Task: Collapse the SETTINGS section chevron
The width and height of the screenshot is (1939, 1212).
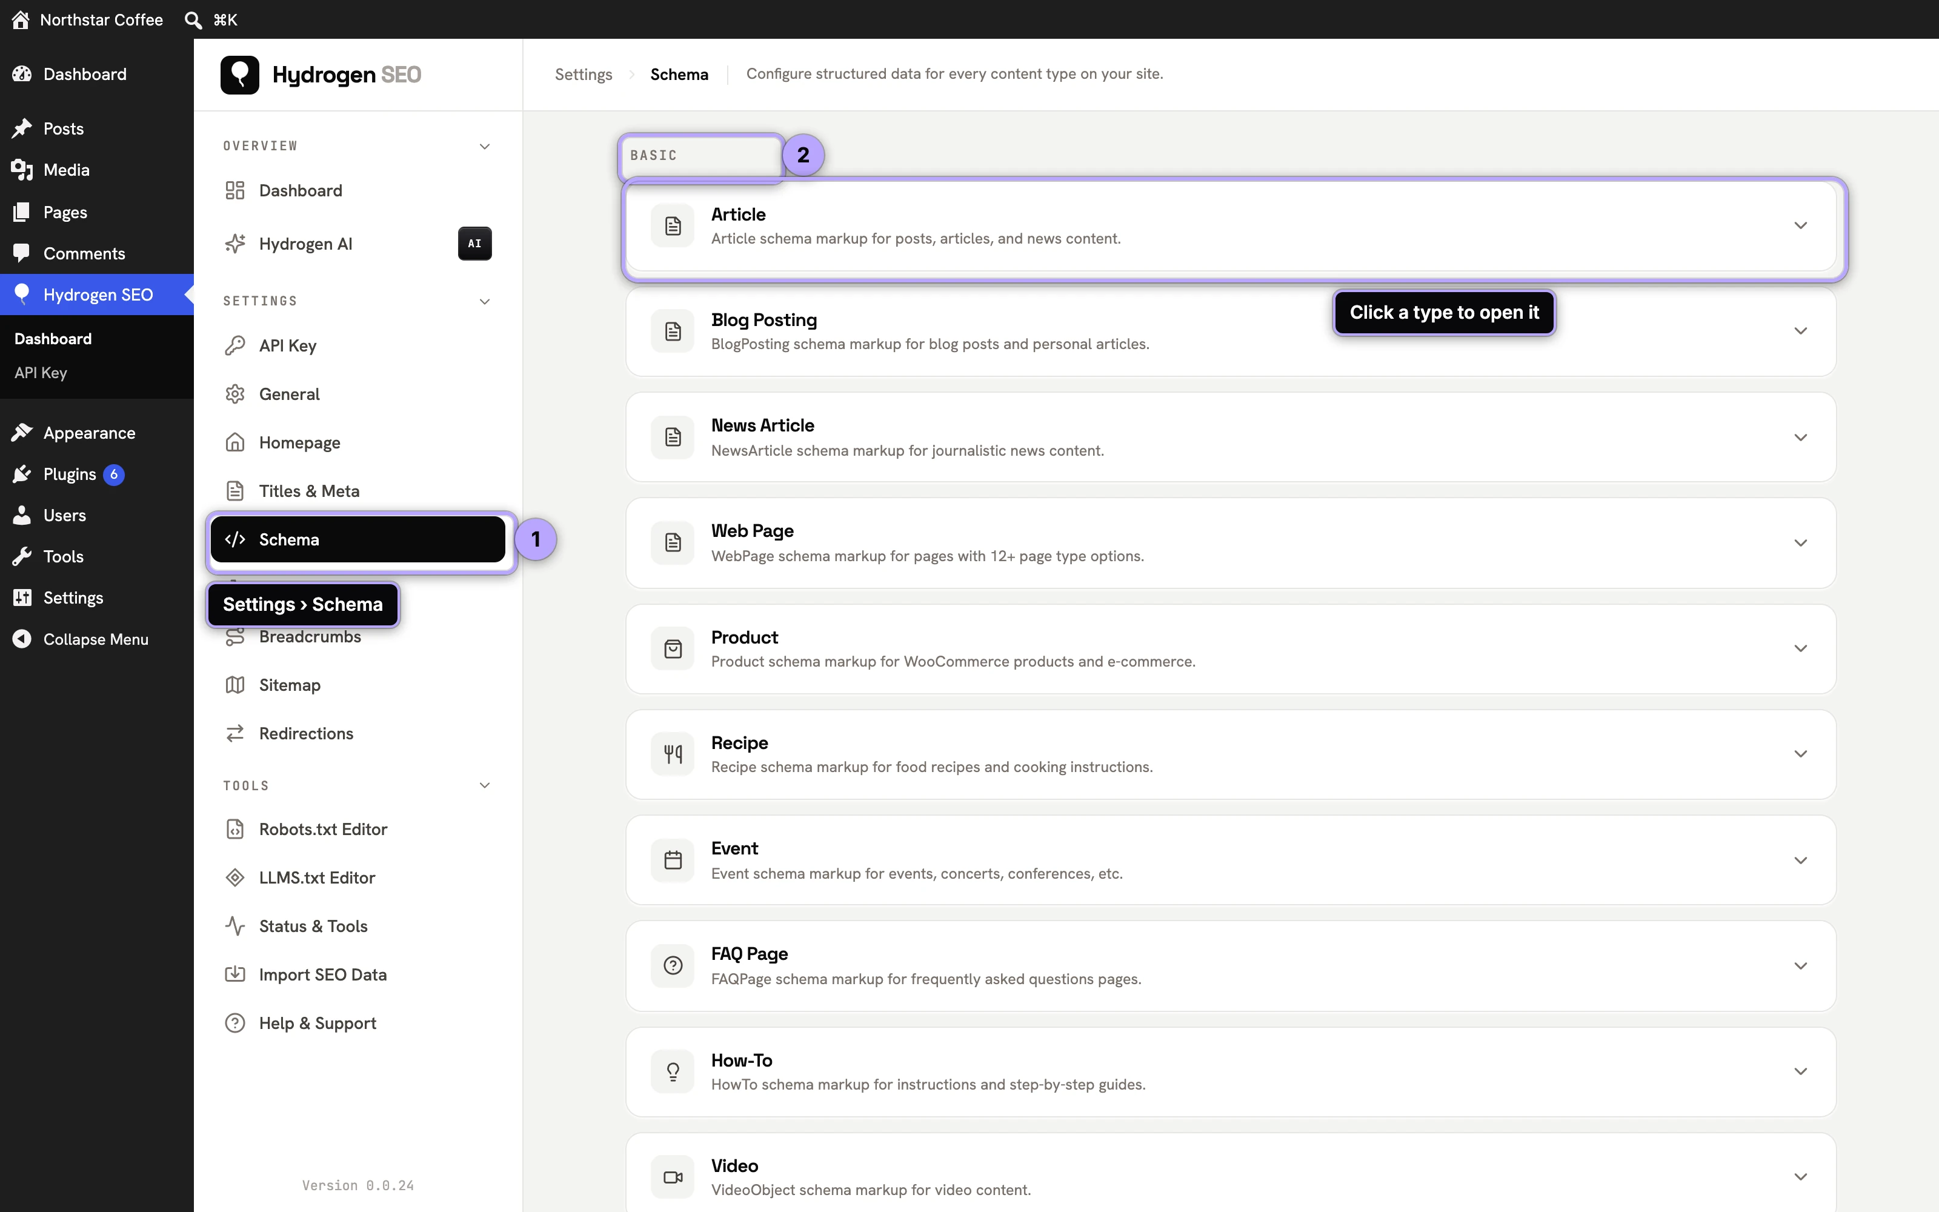Action: [485, 301]
